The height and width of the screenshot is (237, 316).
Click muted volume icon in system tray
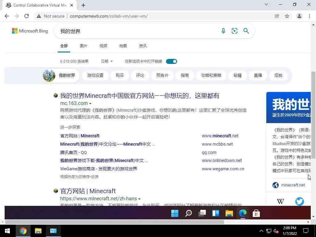276,231
